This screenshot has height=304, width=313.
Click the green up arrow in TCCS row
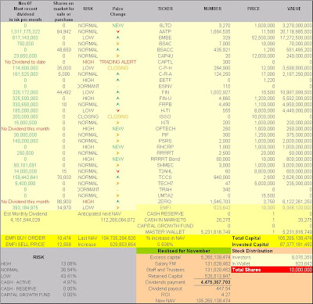tap(118, 177)
